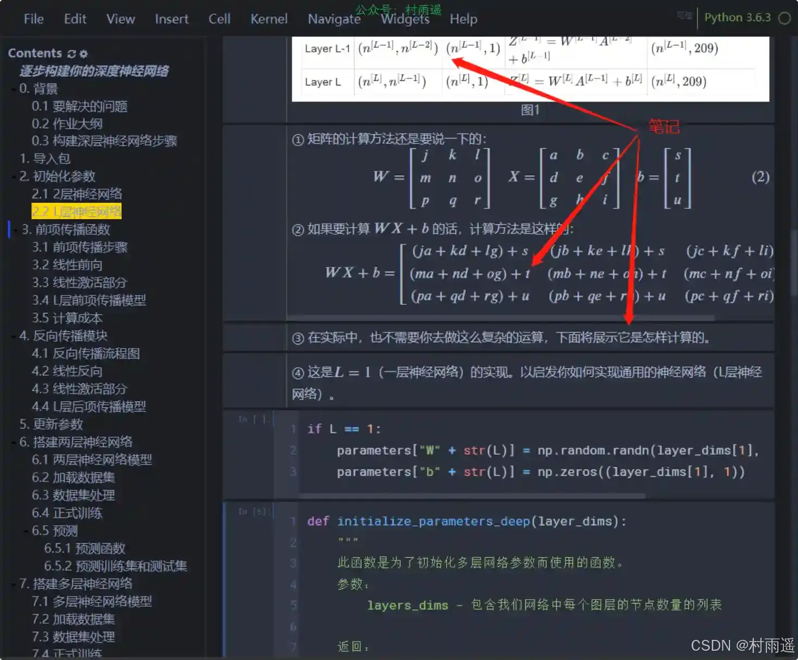Click horizontal scrollbar below 'if L == 1' code
This screenshot has width=798, height=660.
pyautogui.click(x=473, y=496)
